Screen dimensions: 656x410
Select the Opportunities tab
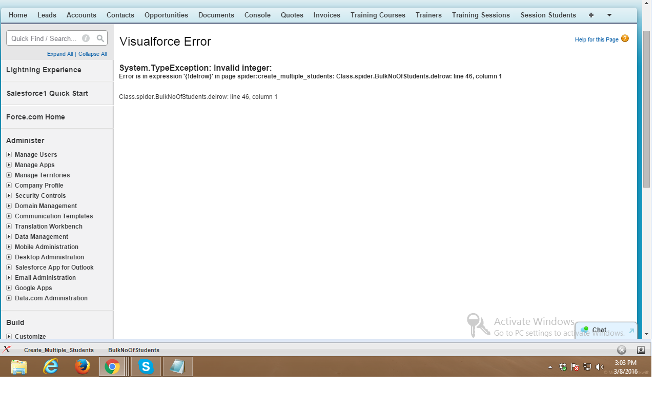pyautogui.click(x=166, y=15)
